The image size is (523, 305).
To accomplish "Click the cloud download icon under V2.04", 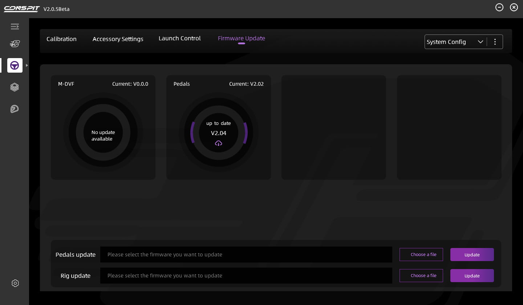I will coord(218,143).
